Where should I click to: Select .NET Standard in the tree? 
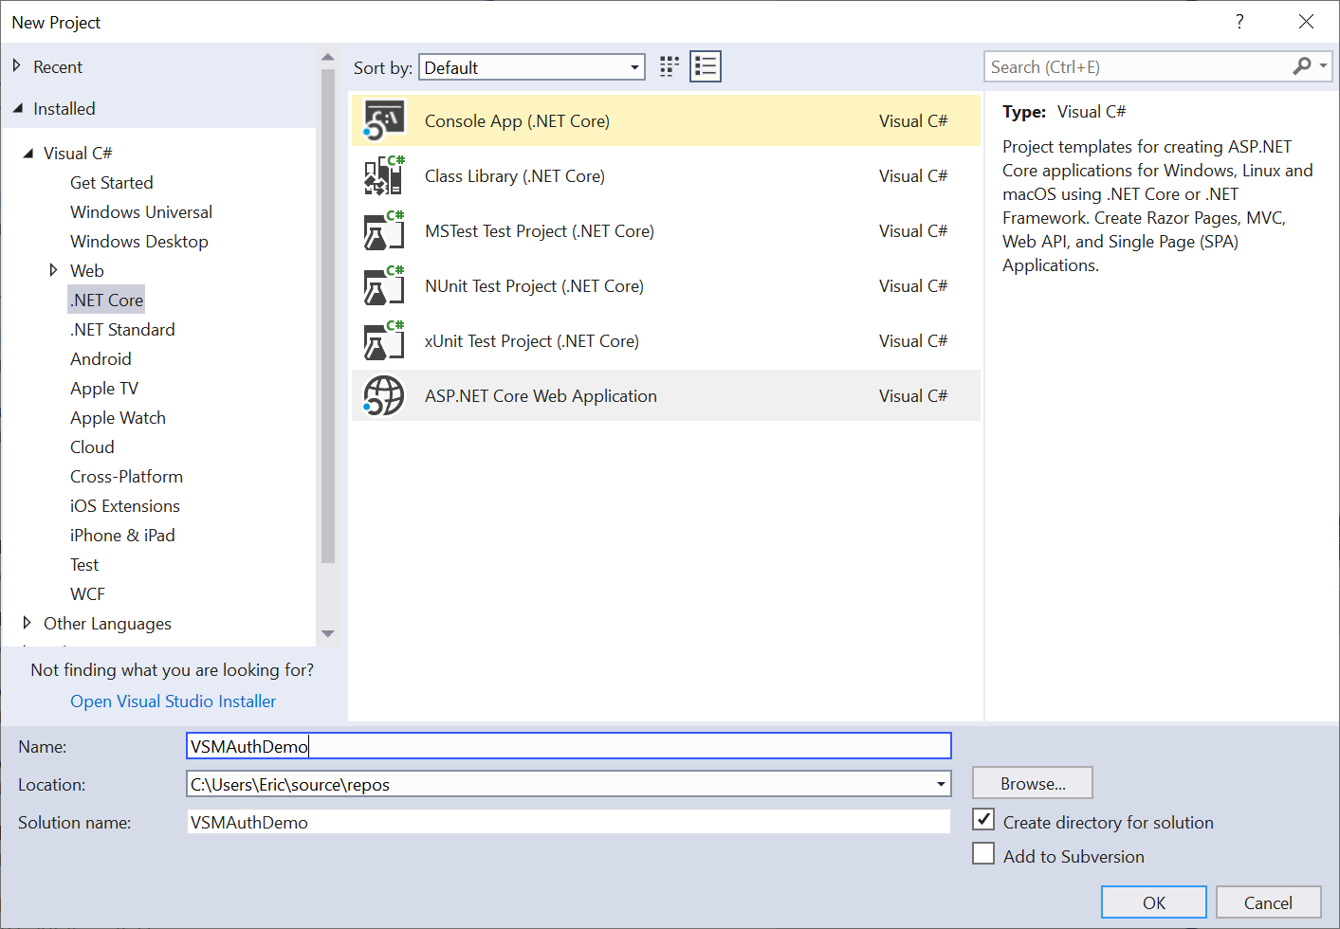pyautogui.click(x=122, y=330)
